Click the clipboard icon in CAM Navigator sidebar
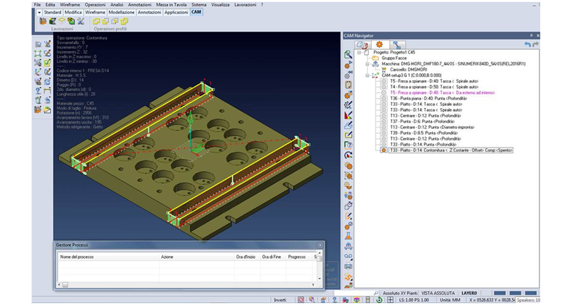 tap(348, 85)
